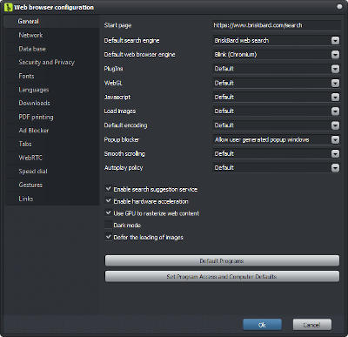Screen dimensions: 348x337
Task: Open the Load images dropdown
Action: [x=335, y=111]
